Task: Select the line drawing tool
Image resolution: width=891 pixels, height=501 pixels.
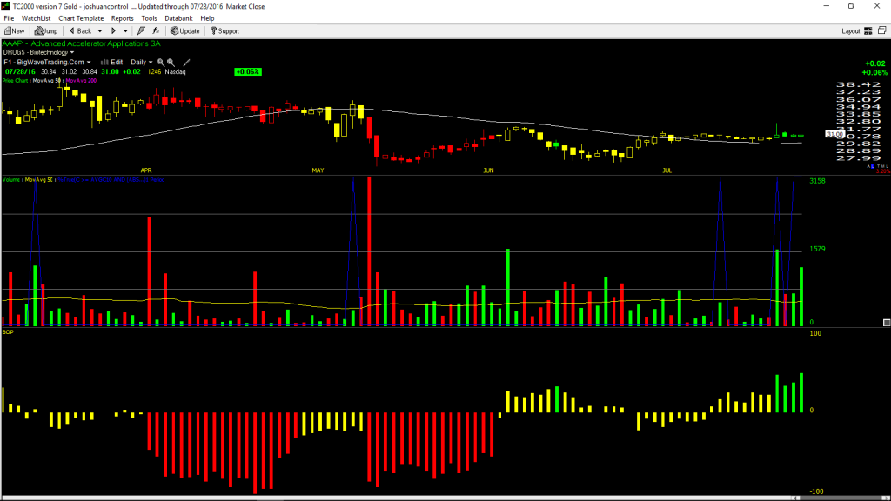Action: 186,62
